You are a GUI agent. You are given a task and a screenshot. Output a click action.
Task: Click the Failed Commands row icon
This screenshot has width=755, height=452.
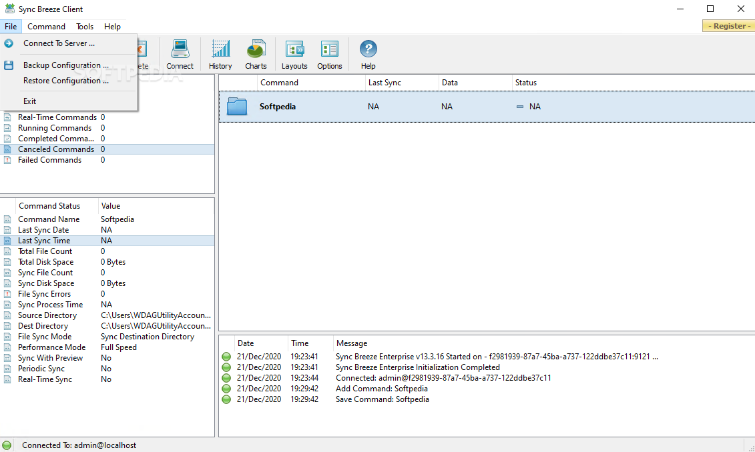pyautogui.click(x=7, y=160)
